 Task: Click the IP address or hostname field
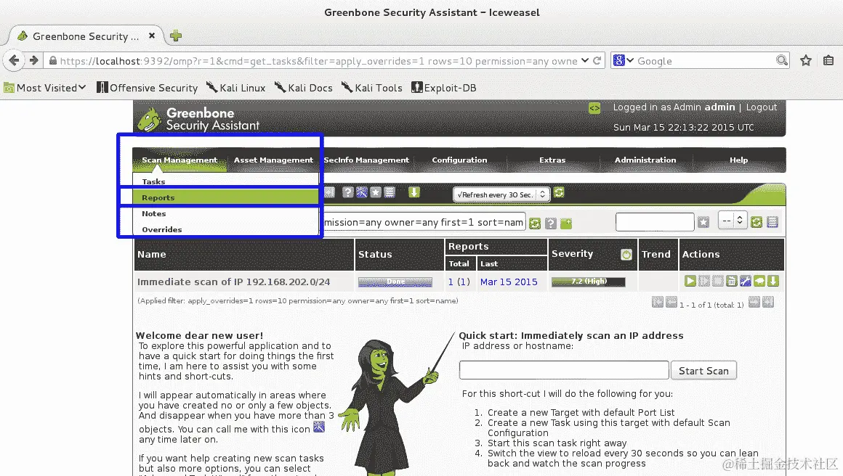click(x=564, y=370)
